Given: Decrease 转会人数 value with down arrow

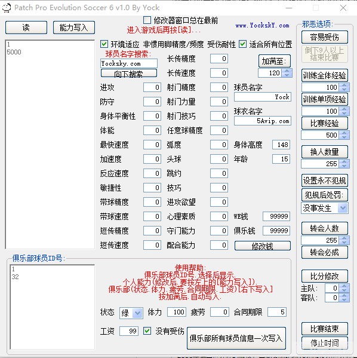Looking at the screenshot, I should tap(344, 242).
